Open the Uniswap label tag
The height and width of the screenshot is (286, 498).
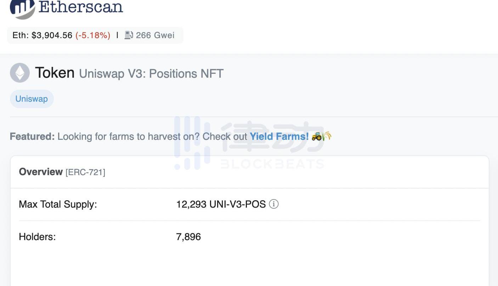tap(32, 99)
